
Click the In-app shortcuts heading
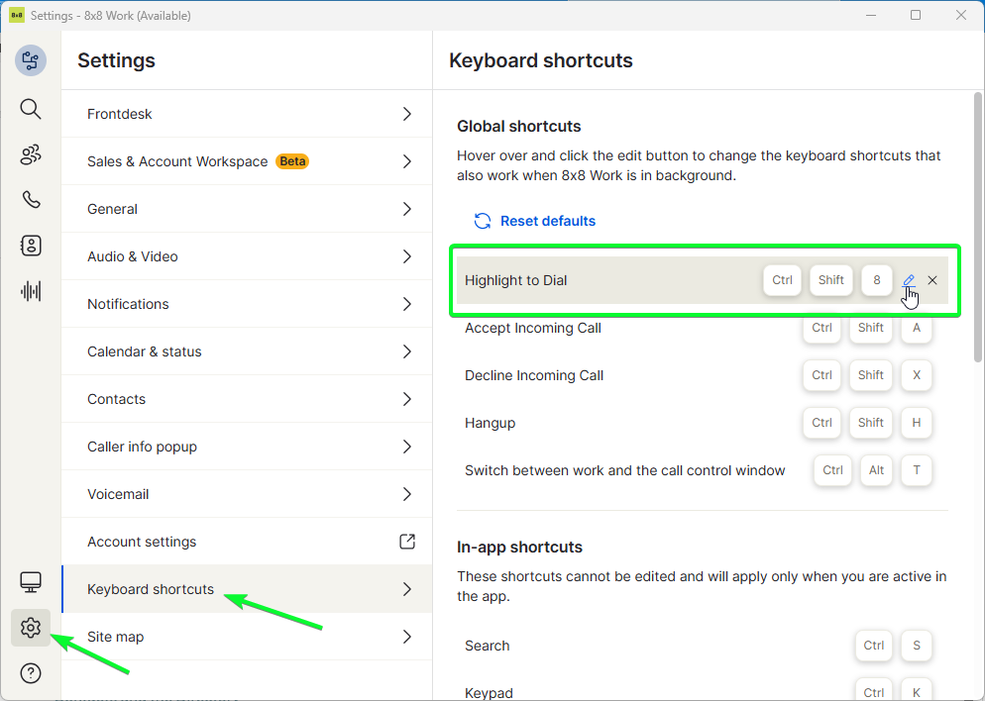[519, 548]
